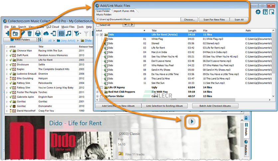This screenshot has height=161, width=278.
Task: Click the Scan All button
Action: pos(239,20)
